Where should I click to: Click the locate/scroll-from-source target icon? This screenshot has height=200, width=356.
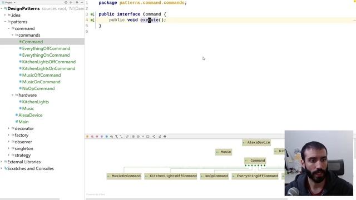[66, 2]
